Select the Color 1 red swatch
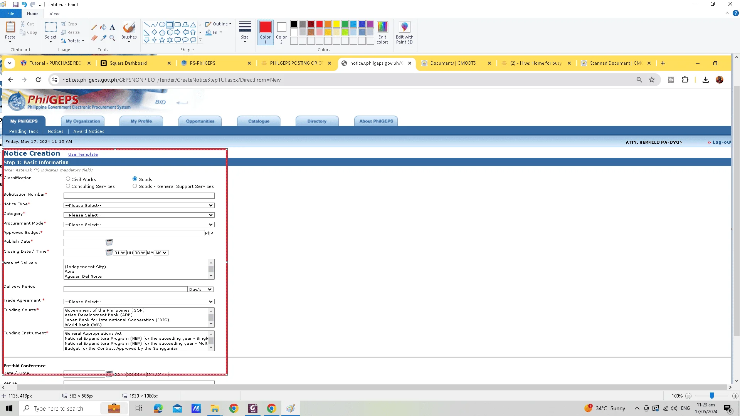 265,32
